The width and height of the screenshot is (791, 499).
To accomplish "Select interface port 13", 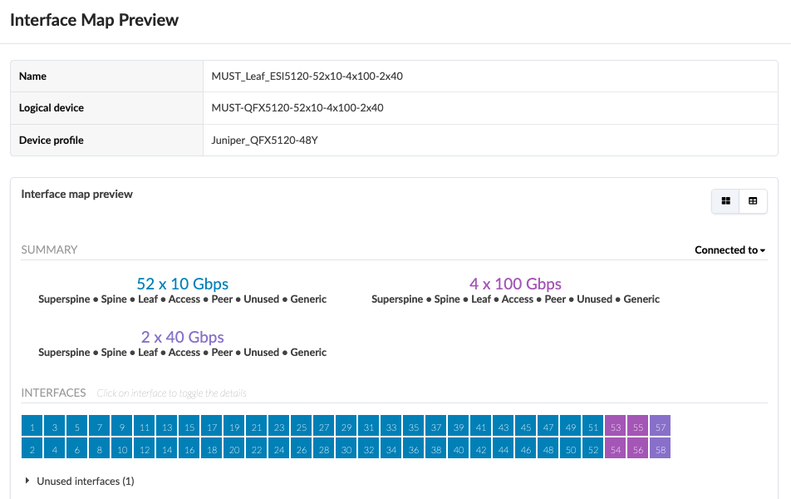I will (167, 426).
